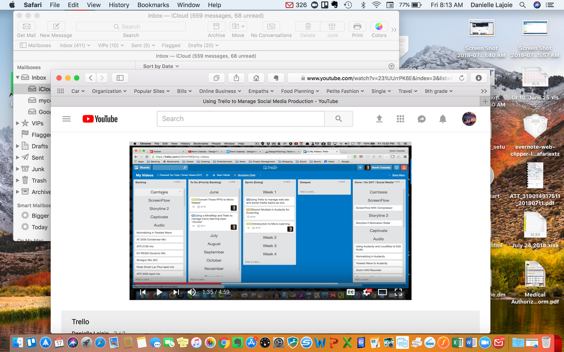The height and width of the screenshot is (352, 564).
Task: Collapse the Inbox mailbox triangle
Action: (x=18, y=78)
